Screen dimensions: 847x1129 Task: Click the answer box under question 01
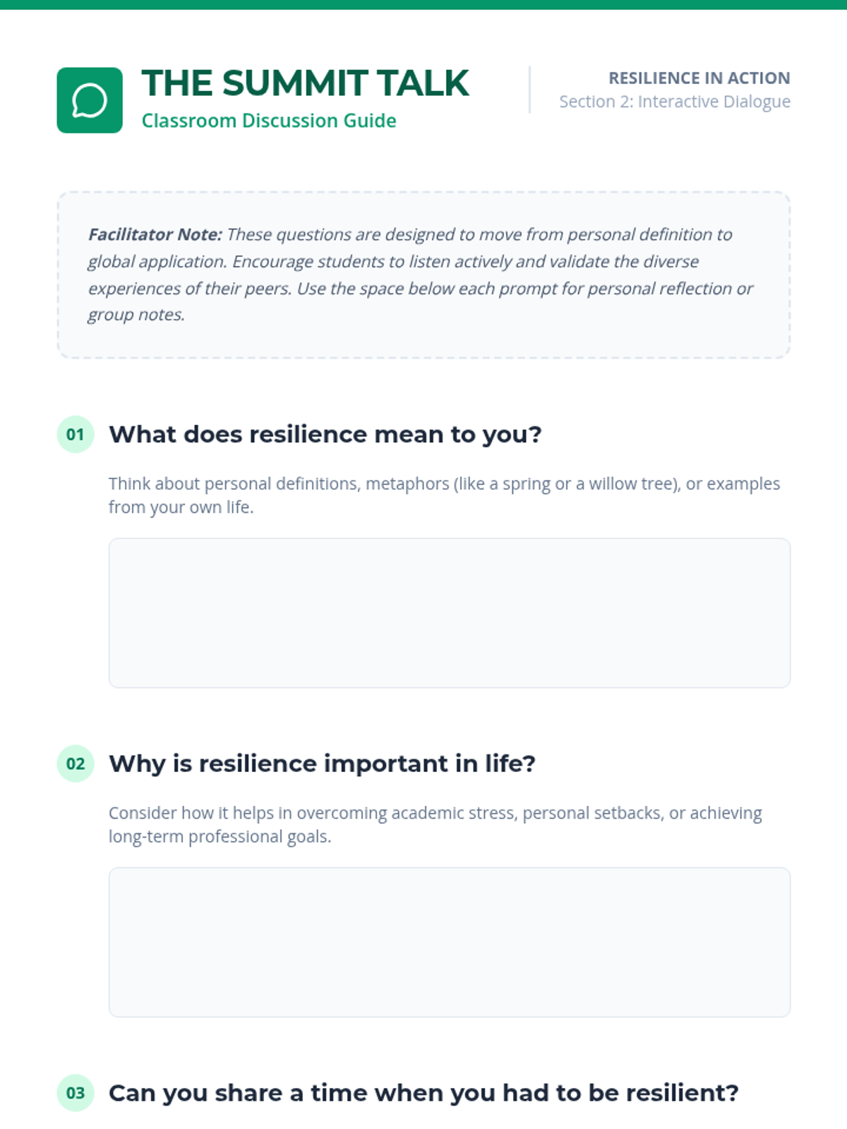click(x=449, y=612)
